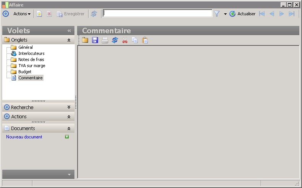Click the vertical splitter handle between panels
The width and height of the screenshot is (302, 188).
(76, 102)
